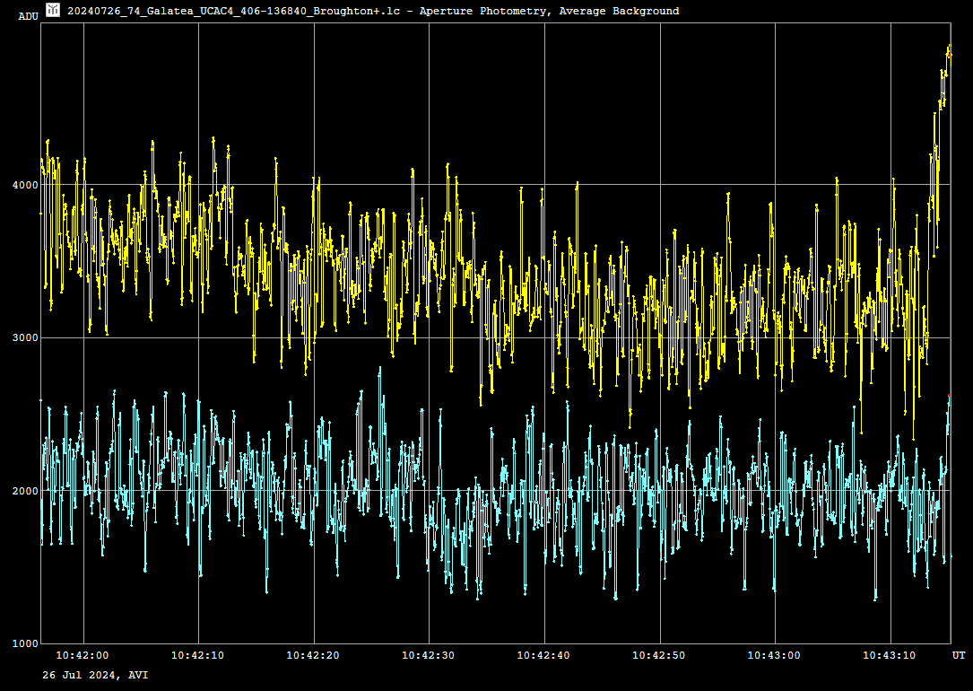Click the 10:42:50 time label

pos(659,655)
